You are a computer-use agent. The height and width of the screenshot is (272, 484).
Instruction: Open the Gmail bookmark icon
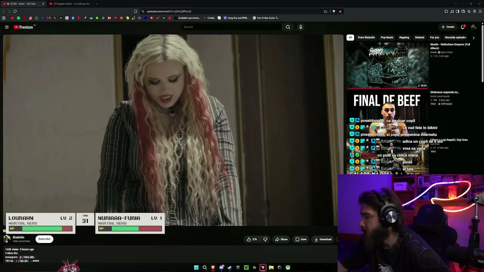coord(49,18)
